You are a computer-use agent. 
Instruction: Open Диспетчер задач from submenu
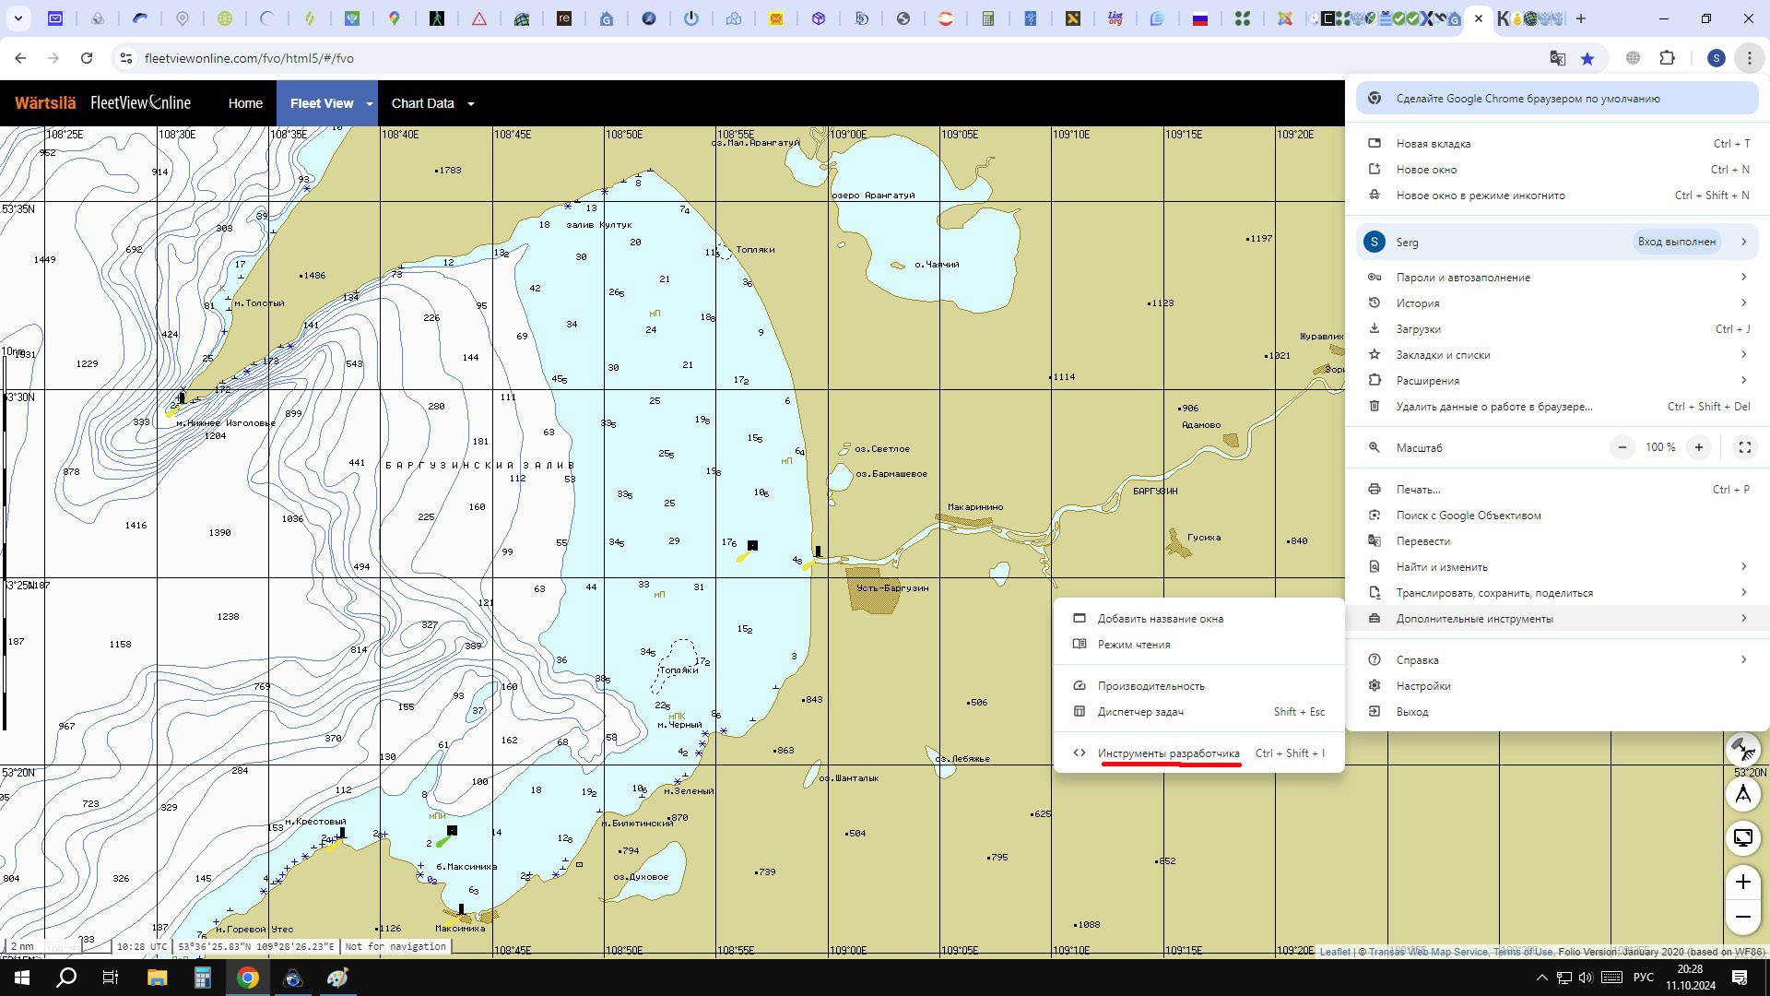(1140, 712)
